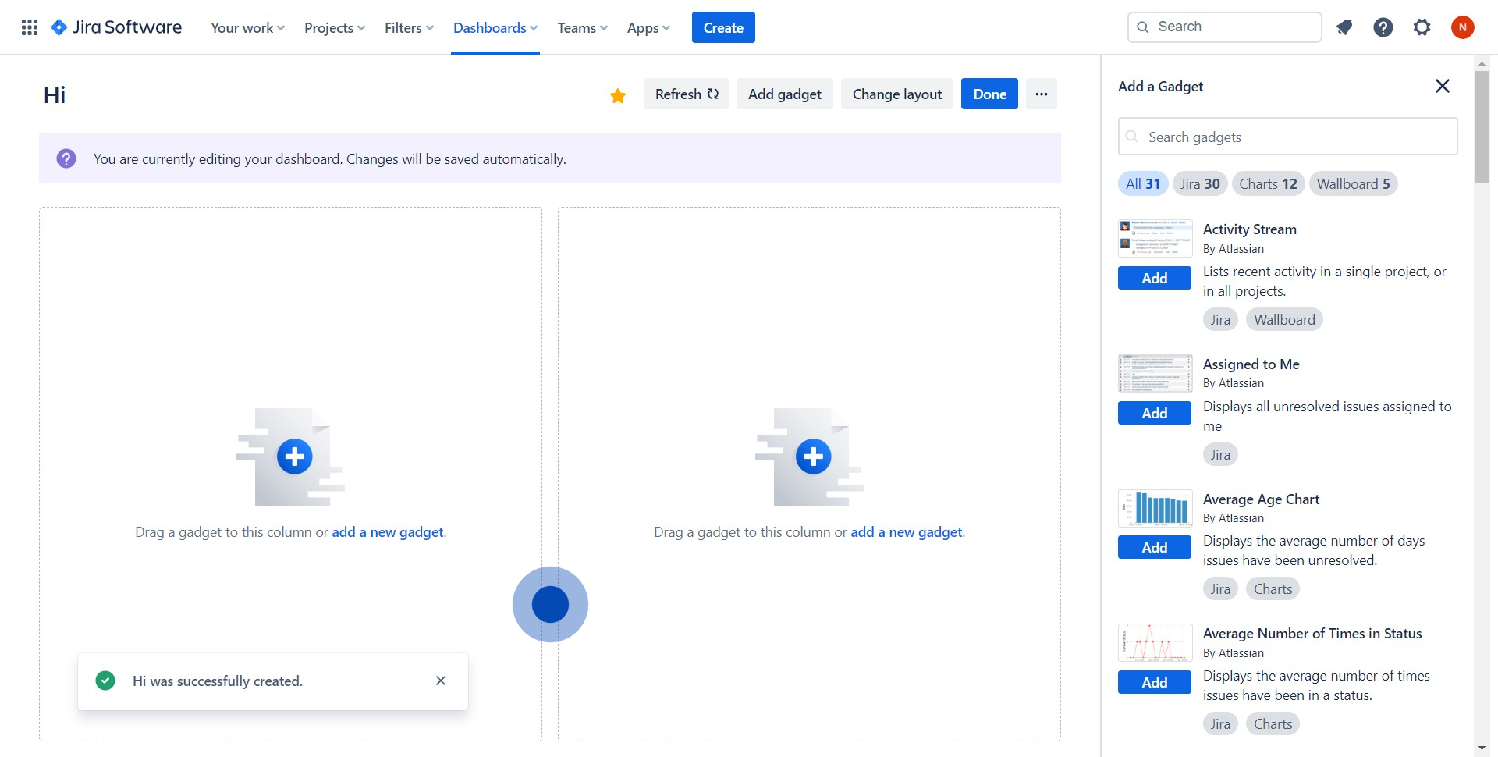Viewport: 1498px width, 757px height.
Task: Open the Apps menu
Action: coord(648,28)
